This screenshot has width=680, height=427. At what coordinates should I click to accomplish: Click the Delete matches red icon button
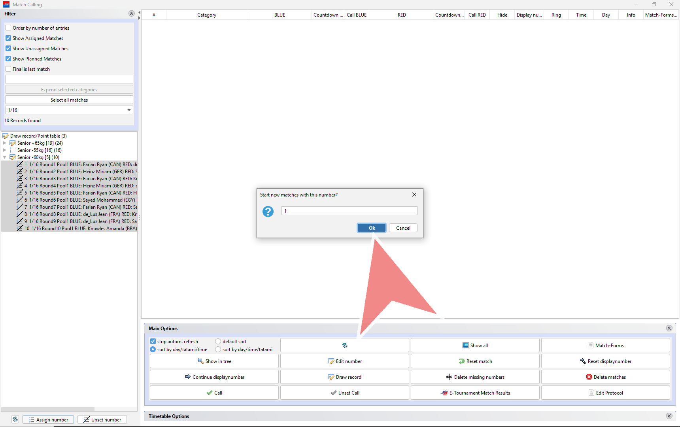click(605, 377)
